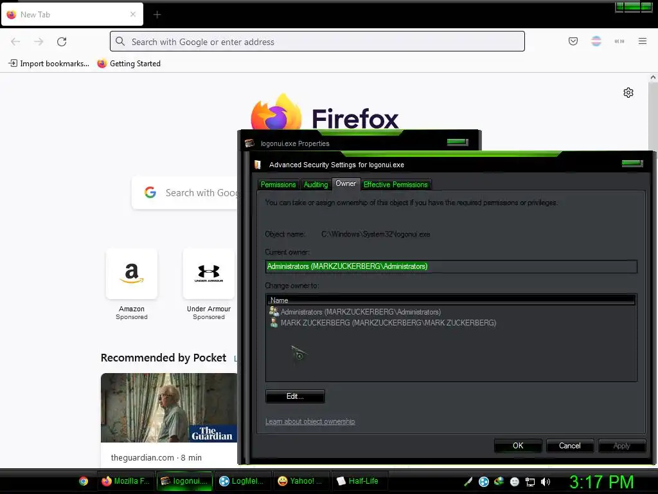Click the Firefox forward arrow
This screenshot has height=494, width=658.
[39, 42]
